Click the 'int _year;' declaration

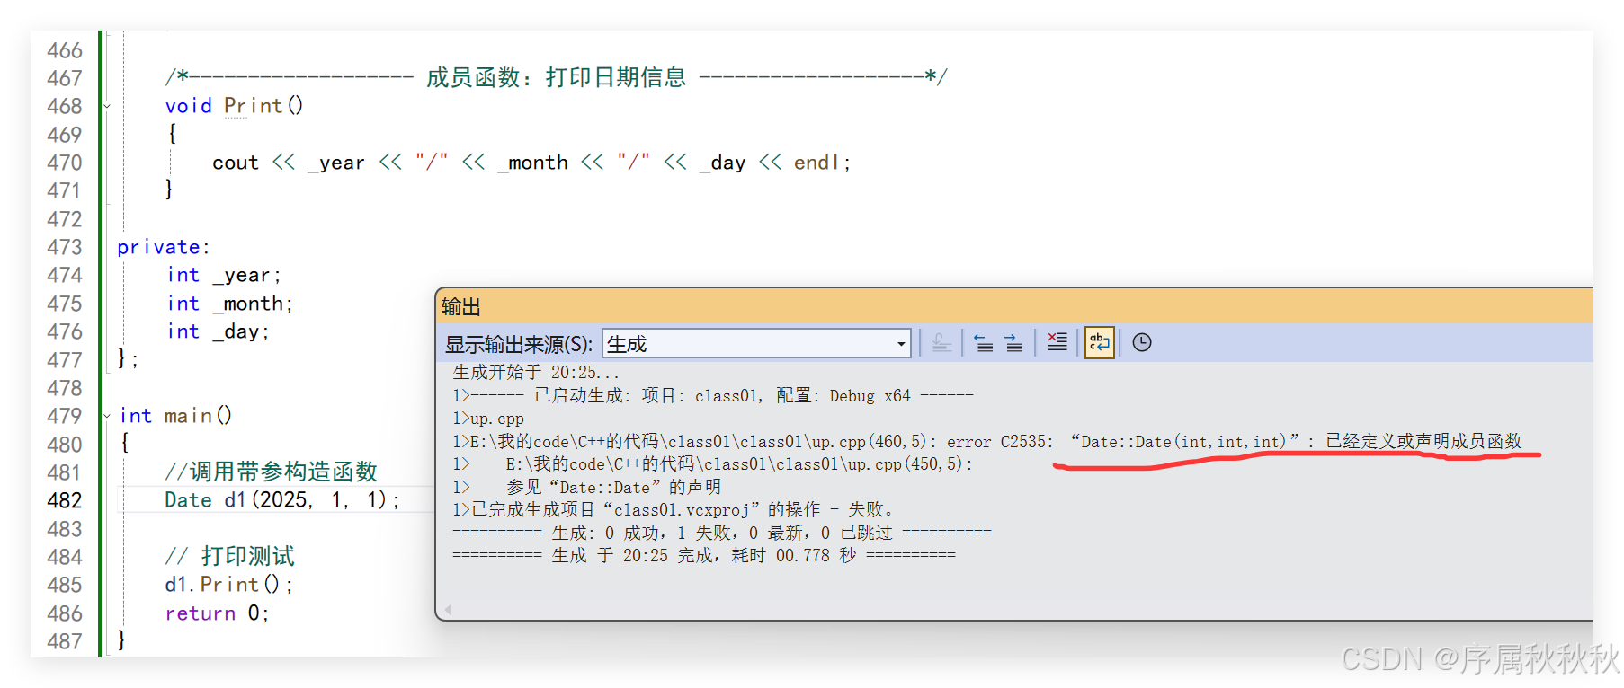(x=224, y=275)
